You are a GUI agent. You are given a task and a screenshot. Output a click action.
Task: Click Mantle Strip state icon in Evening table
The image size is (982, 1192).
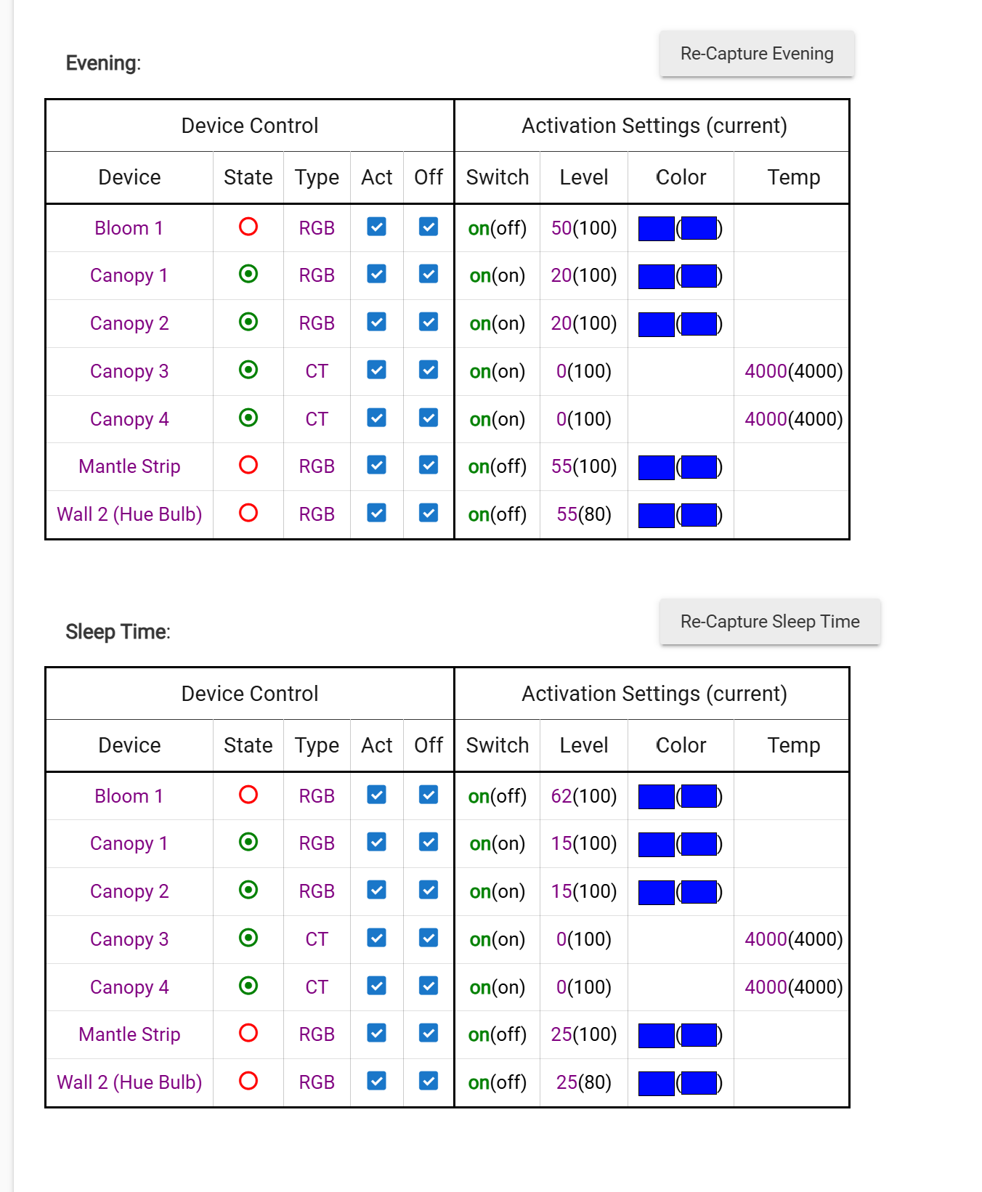pos(248,466)
